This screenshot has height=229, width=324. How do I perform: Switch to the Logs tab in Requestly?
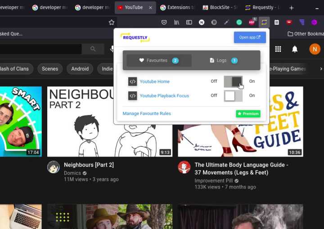coord(224,60)
